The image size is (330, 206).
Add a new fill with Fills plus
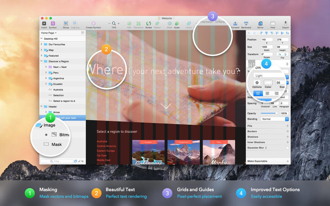pyautogui.click(x=288, y=126)
